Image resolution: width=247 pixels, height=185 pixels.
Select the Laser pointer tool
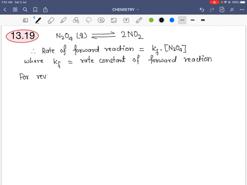[139, 20]
